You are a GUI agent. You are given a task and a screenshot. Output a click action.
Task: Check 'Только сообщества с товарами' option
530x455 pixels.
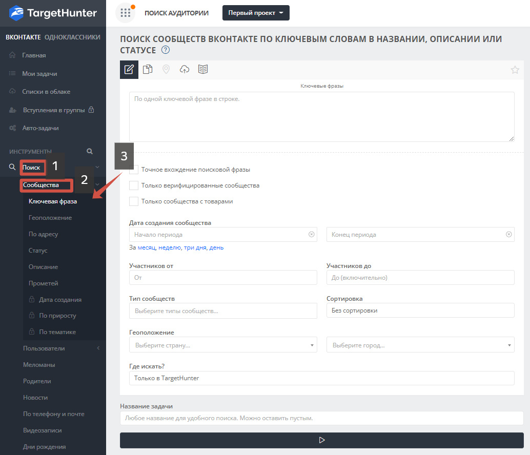[x=134, y=201]
